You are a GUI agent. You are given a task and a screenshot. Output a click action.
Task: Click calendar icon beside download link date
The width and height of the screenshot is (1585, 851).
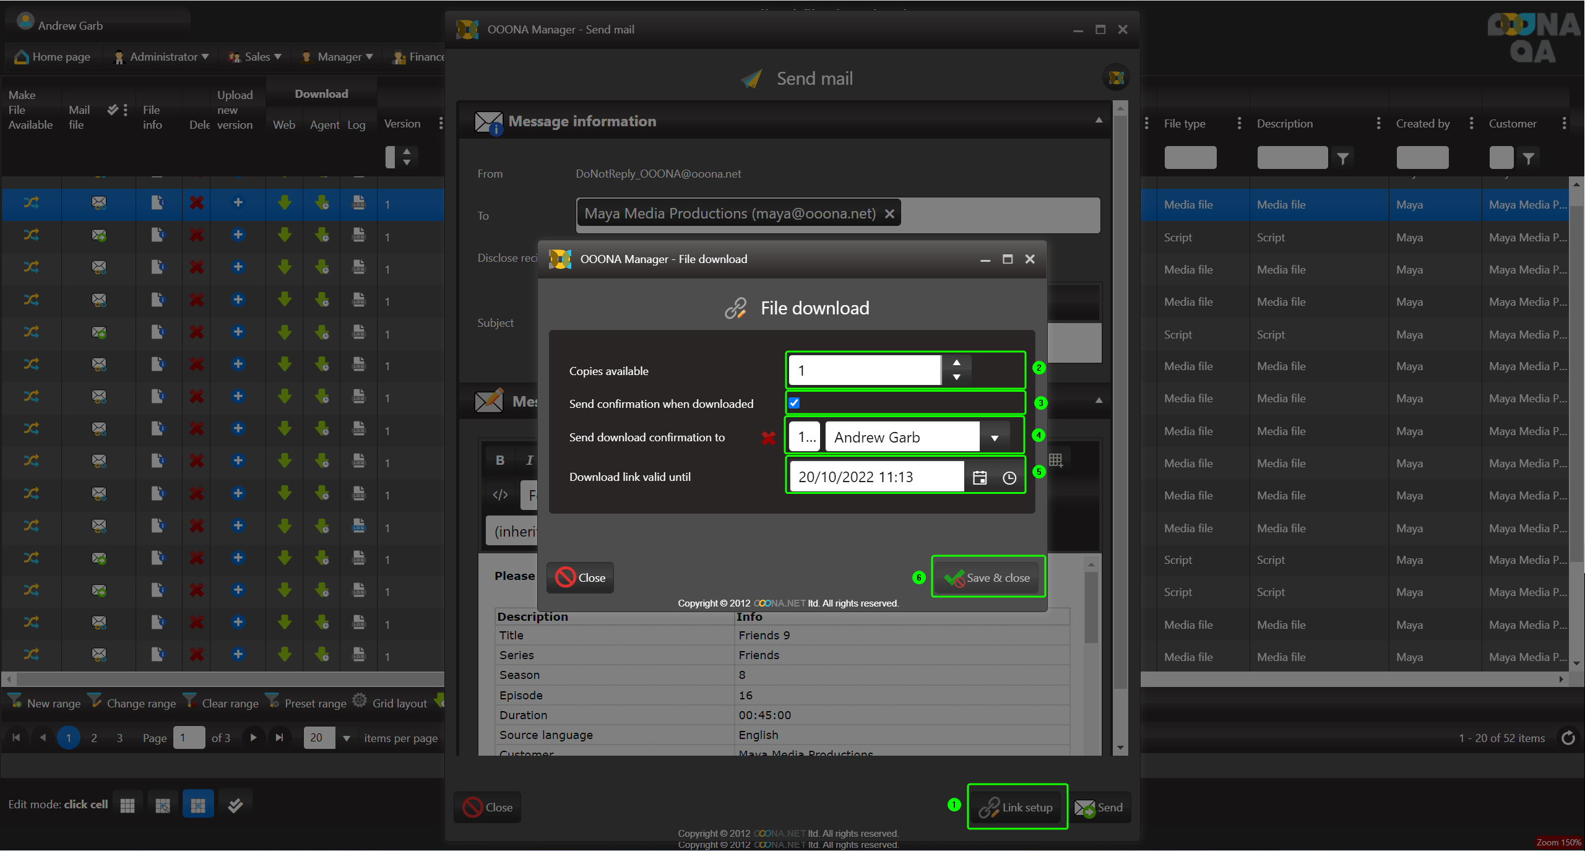(x=979, y=477)
